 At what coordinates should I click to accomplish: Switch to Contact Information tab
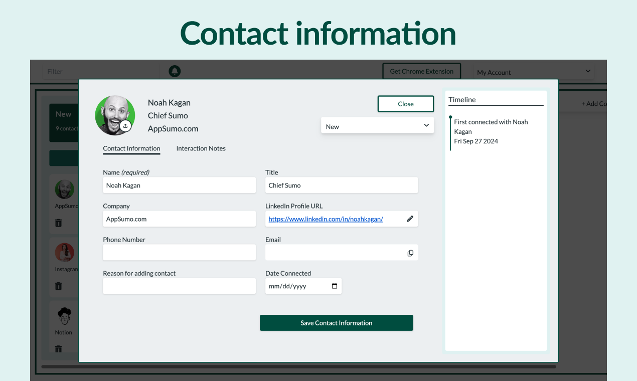[x=131, y=148]
